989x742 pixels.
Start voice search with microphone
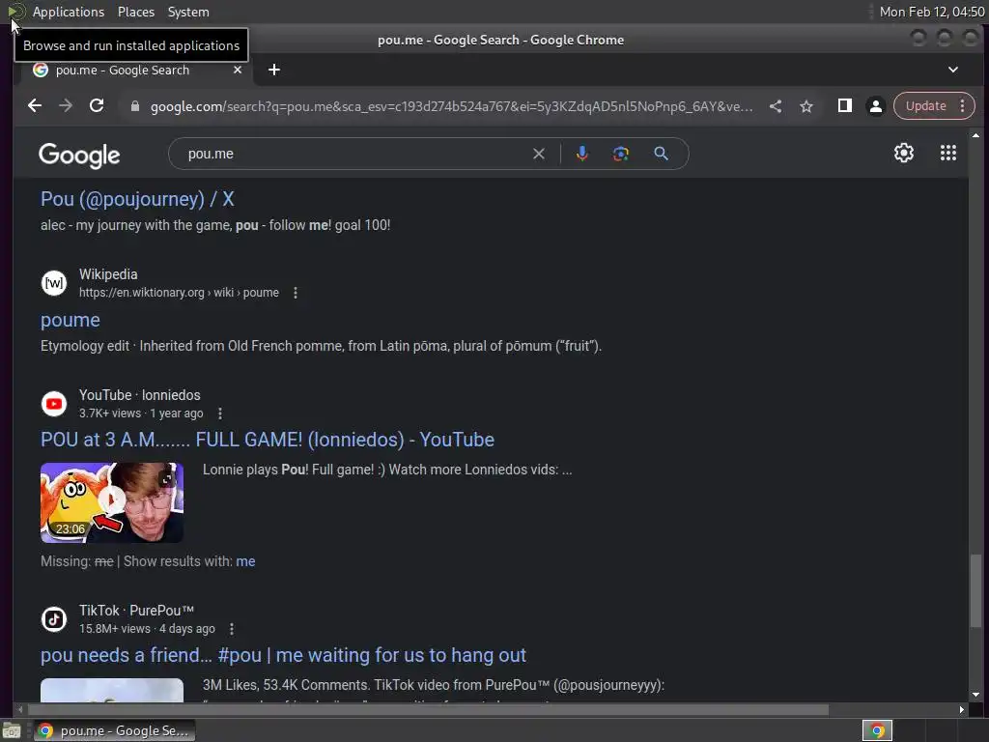(x=582, y=154)
